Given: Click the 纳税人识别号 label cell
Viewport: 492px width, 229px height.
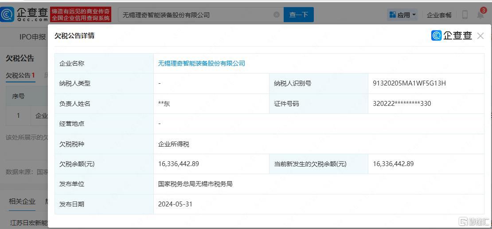Looking at the screenshot, I should point(319,83).
